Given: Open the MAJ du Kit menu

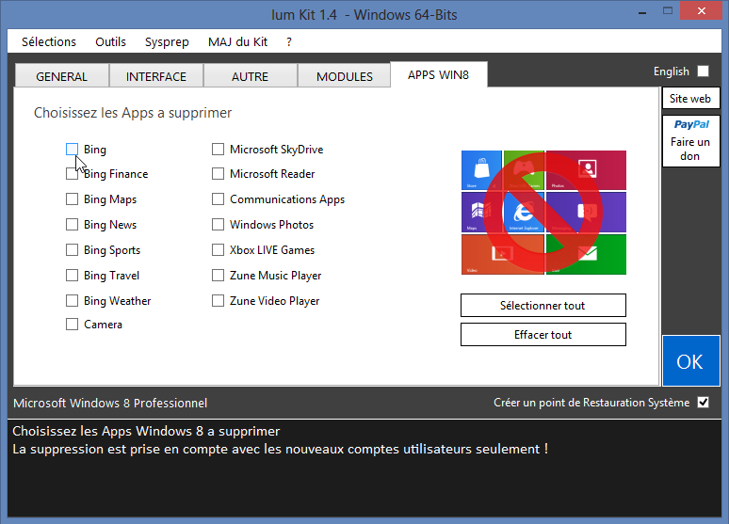Looking at the screenshot, I should [237, 41].
